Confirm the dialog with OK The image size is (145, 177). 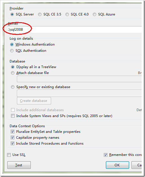117,165
